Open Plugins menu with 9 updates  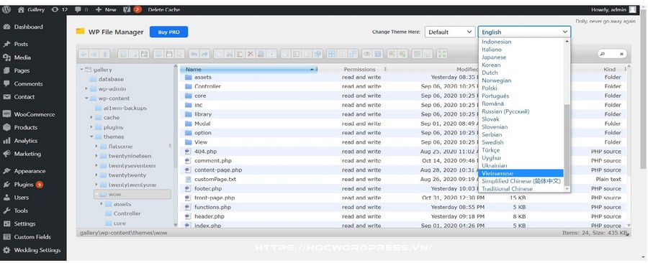pos(24,184)
